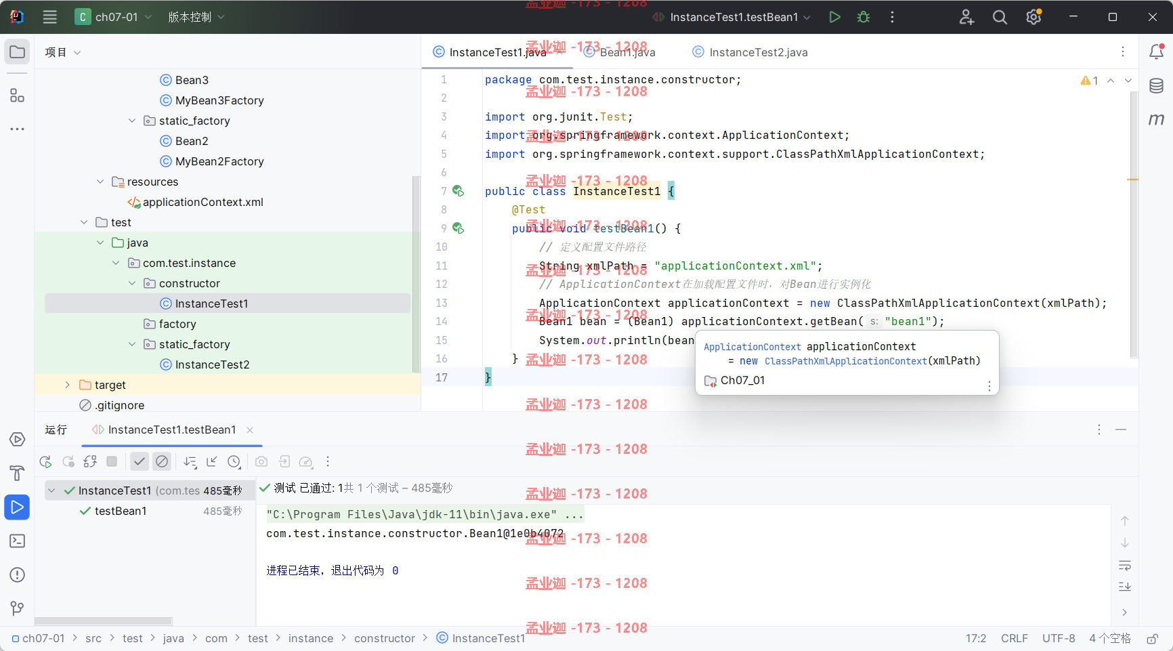Viewport: 1173px width, 651px height.
Task: Open the Terminal tool window
Action: point(17,541)
